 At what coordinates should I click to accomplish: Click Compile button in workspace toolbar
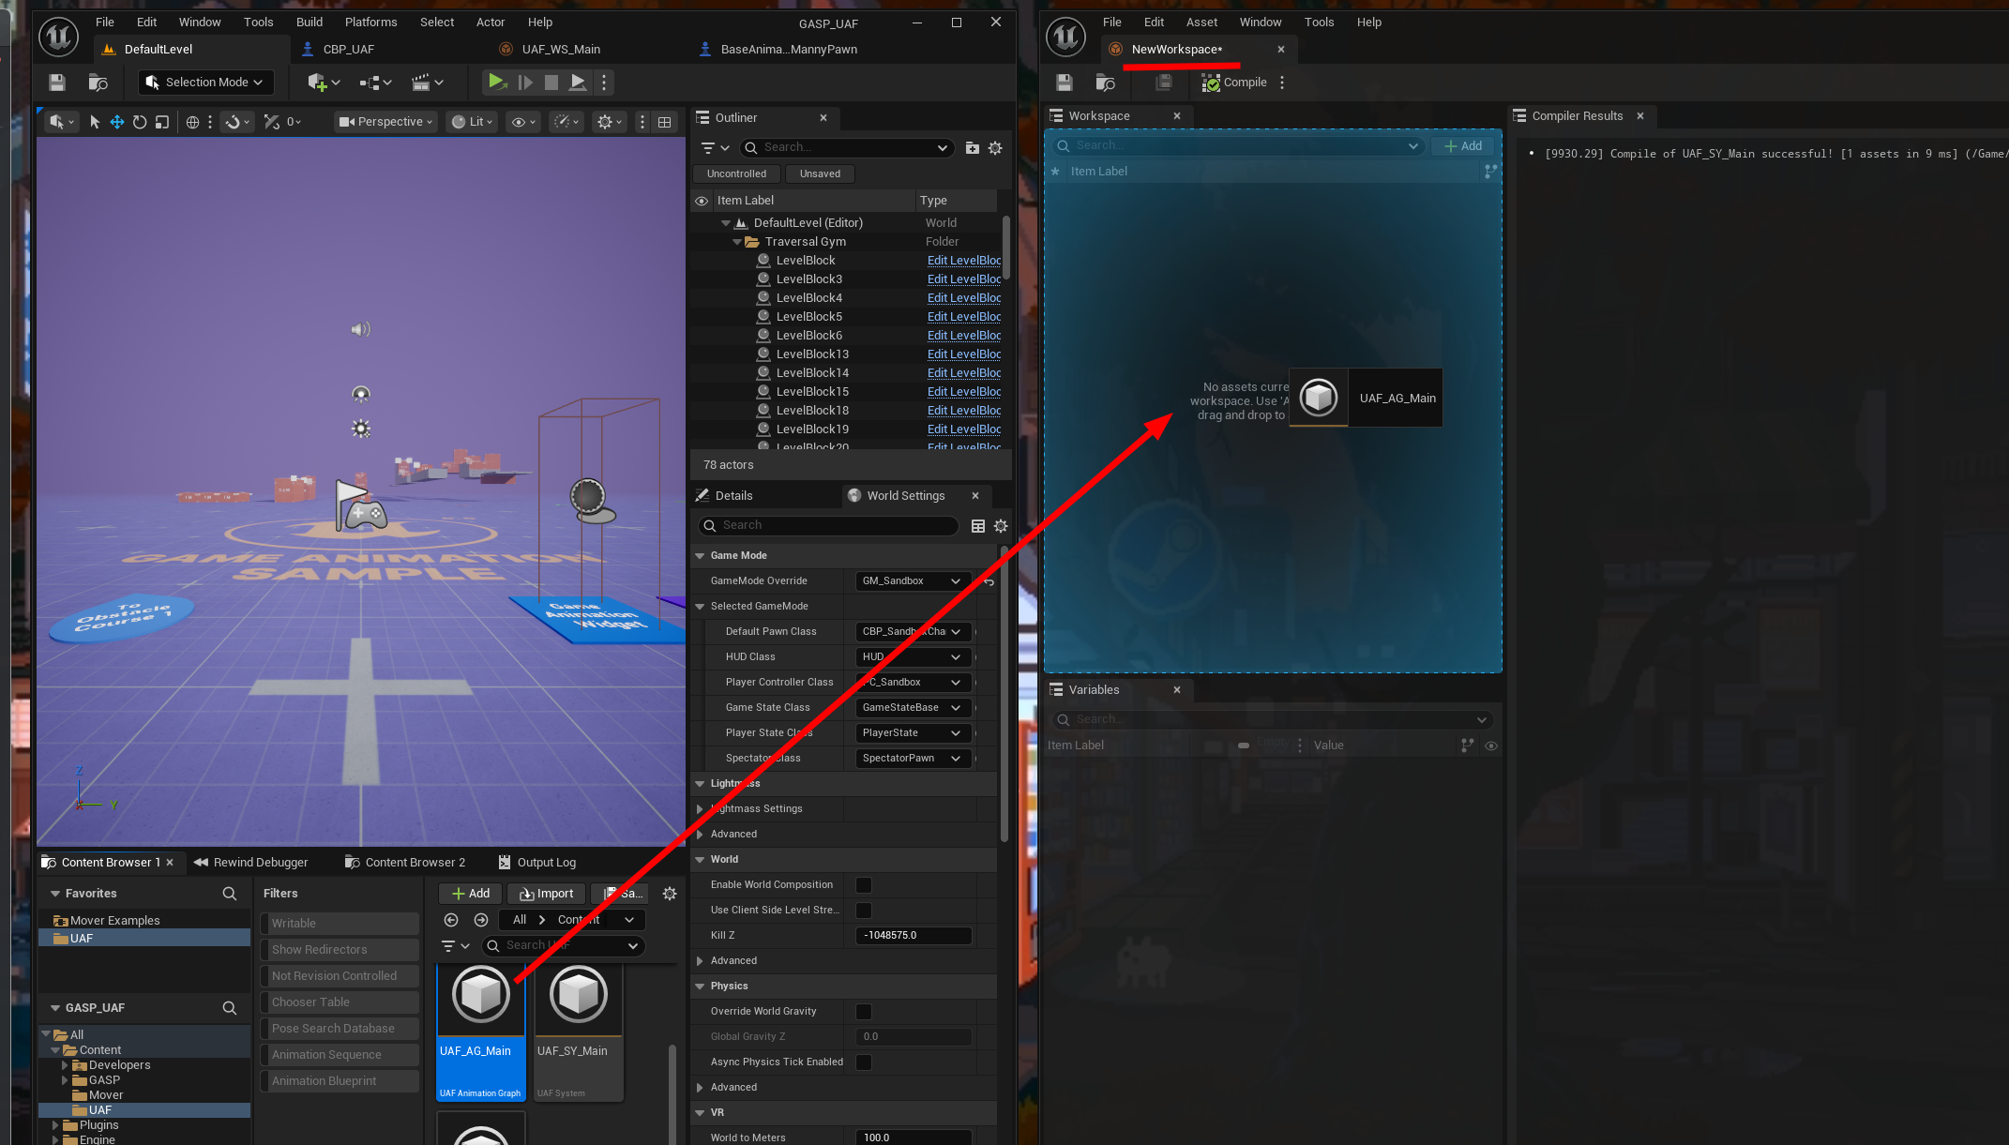click(x=1234, y=83)
